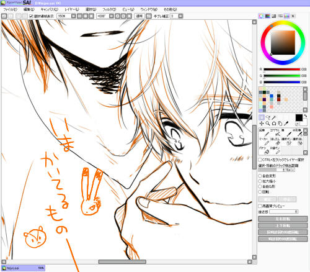The width and height of the screenshot is (310, 272).
Task: Select the eyedropper tool
Action: click(x=286, y=124)
